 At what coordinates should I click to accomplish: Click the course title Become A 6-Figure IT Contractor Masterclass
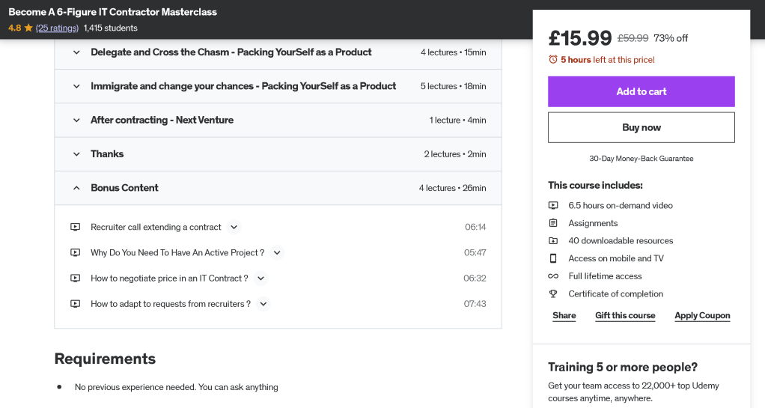113,12
